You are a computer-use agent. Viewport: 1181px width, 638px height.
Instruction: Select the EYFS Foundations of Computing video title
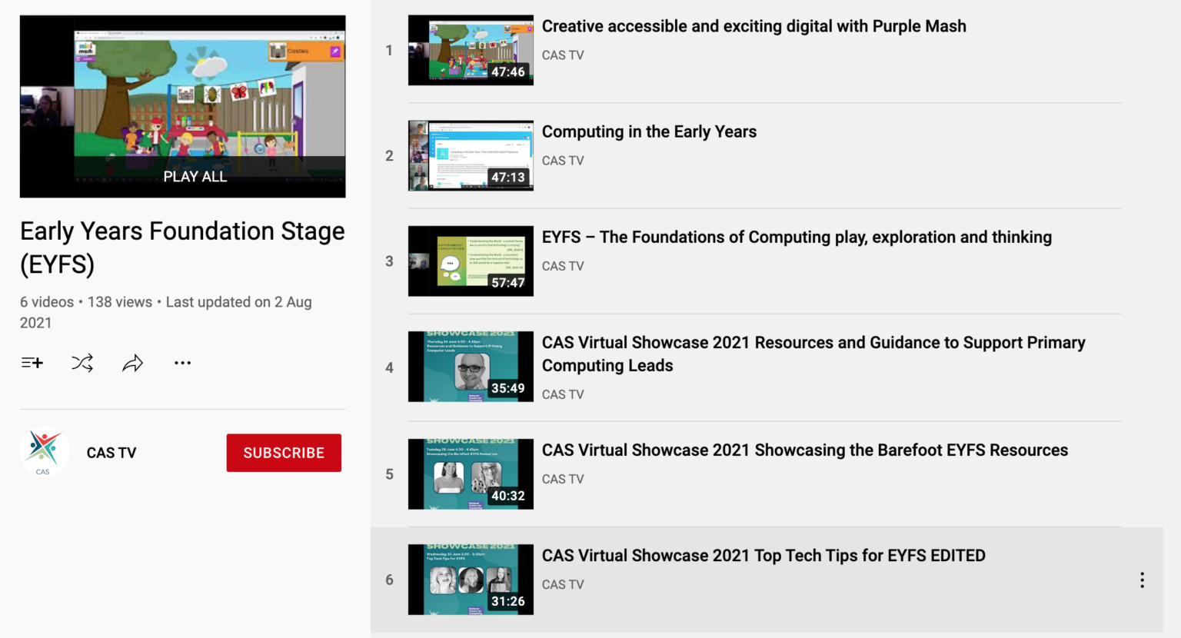point(797,237)
